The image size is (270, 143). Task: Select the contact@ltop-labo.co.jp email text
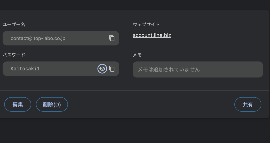pos(38,38)
